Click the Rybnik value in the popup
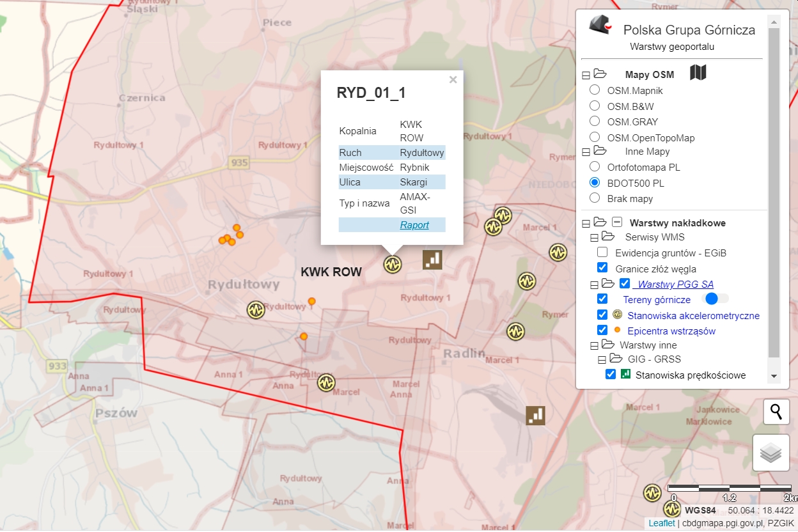 [414, 167]
